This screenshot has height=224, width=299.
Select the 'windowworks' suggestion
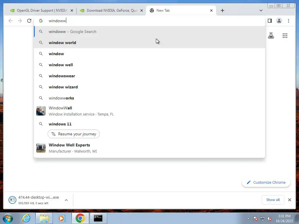pyautogui.click(x=149, y=98)
